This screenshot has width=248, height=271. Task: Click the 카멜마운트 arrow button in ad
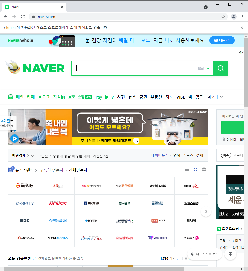[x=136, y=141]
